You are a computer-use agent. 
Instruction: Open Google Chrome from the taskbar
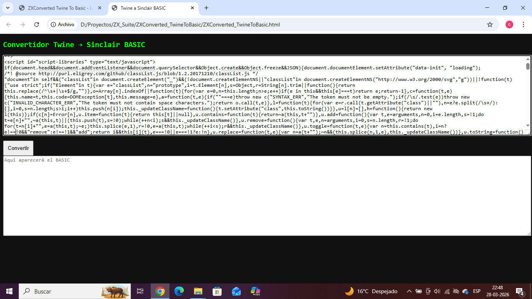160,291
